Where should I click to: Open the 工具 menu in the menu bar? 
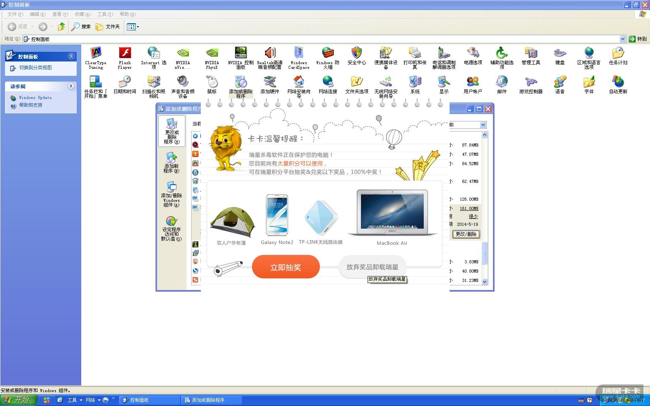105,14
